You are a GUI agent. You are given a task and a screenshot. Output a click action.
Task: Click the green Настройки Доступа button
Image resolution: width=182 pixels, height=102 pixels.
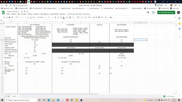coord(166,12)
